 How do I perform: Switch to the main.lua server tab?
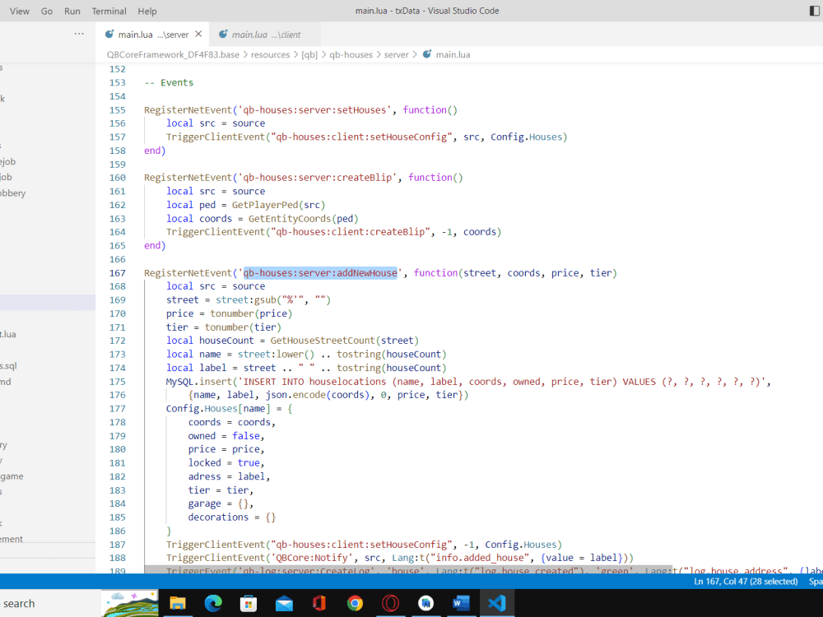pos(153,35)
